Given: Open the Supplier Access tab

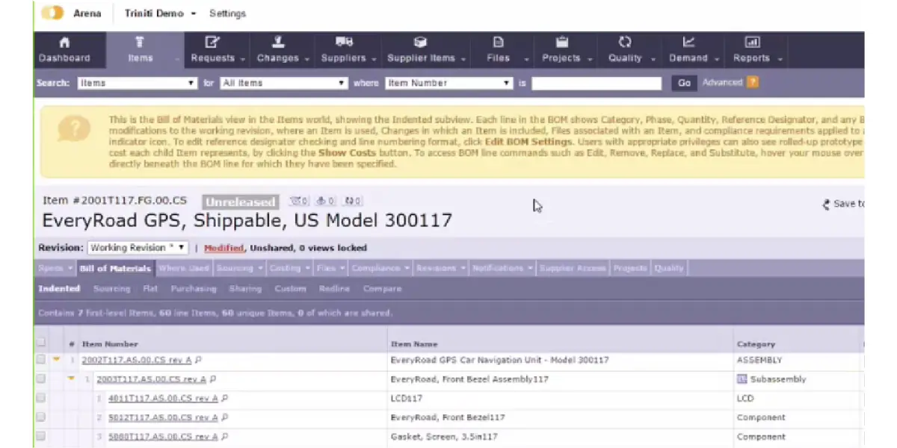Looking at the screenshot, I should pyautogui.click(x=573, y=269).
